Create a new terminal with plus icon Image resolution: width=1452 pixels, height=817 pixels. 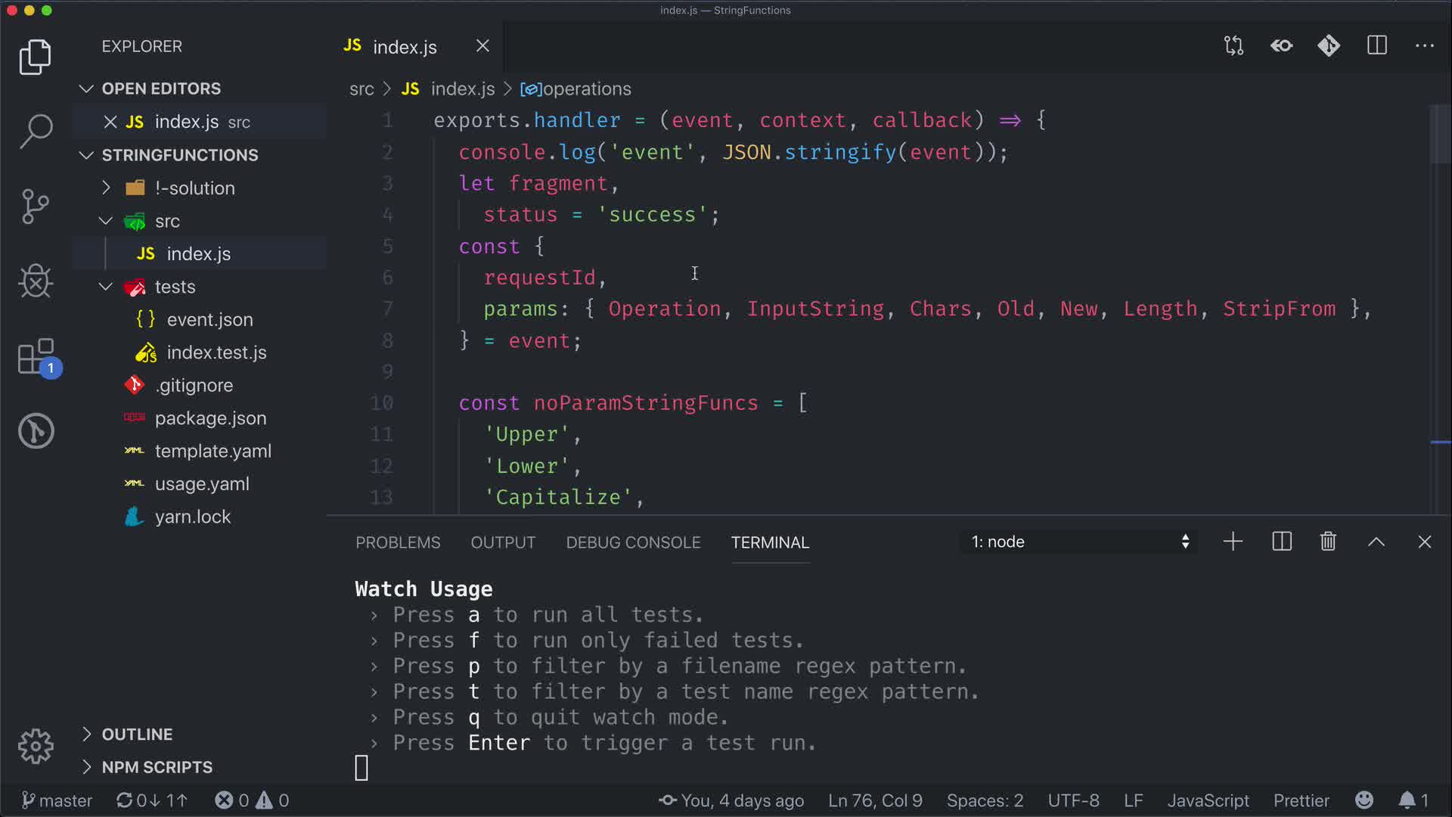click(1233, 542)
